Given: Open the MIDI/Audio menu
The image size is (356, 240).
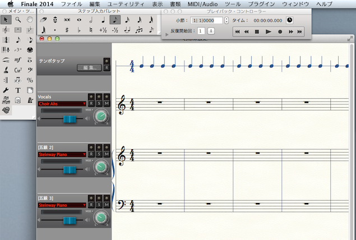Looking at the screenshot, I should (202, 4).
